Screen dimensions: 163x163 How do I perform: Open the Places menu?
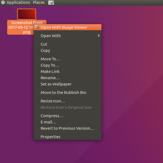pos(39,2)
